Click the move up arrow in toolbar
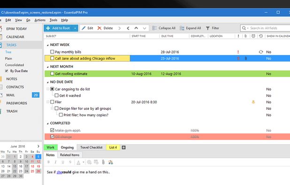This screenshot has width=290, height=185. [136, 28]
